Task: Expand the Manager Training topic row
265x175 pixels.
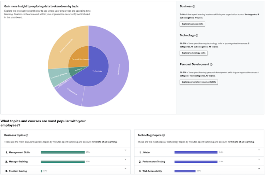Action: click(x=125, y=159)
